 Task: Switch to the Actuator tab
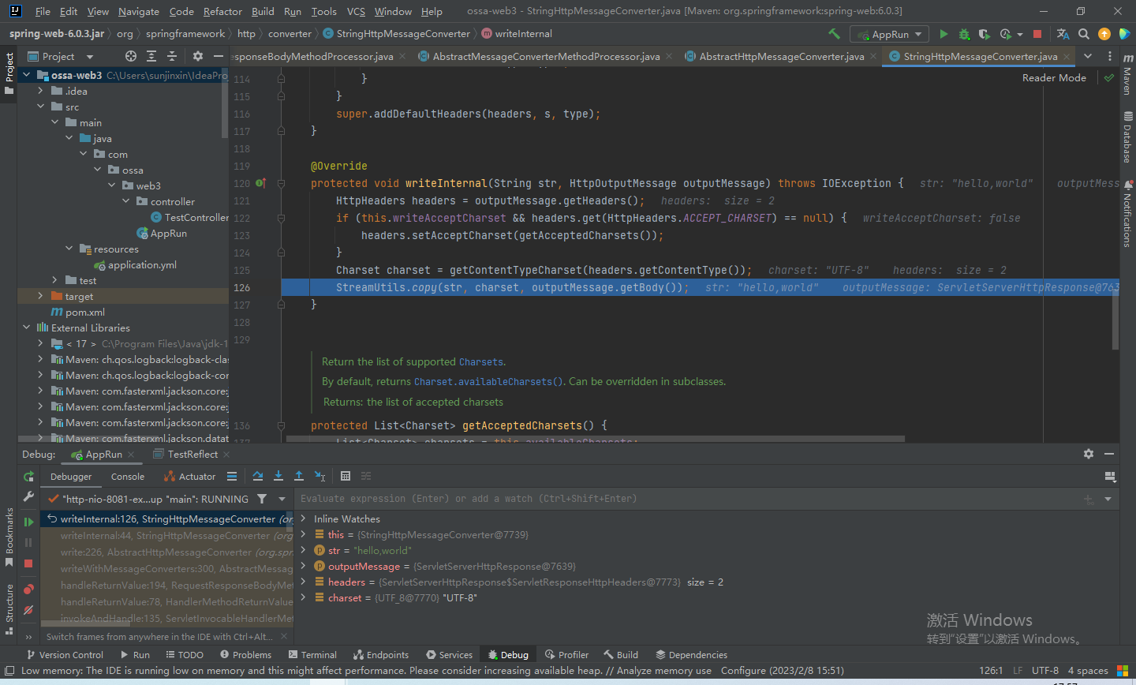tap(189, 476)
